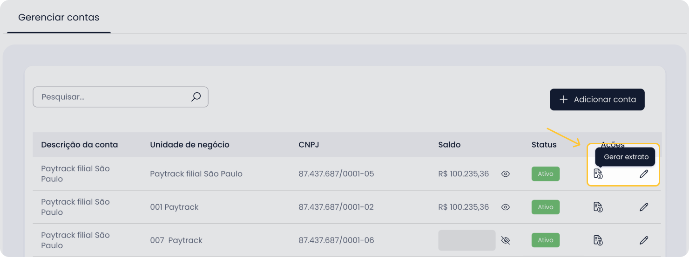Click the magnifier search icon
This screenshot has height=257, width=689.
click(x=196, y=97)
